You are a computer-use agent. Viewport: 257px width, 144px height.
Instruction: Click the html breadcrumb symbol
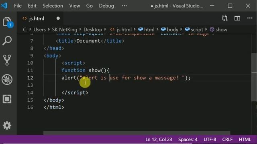(x=146, y=30)
